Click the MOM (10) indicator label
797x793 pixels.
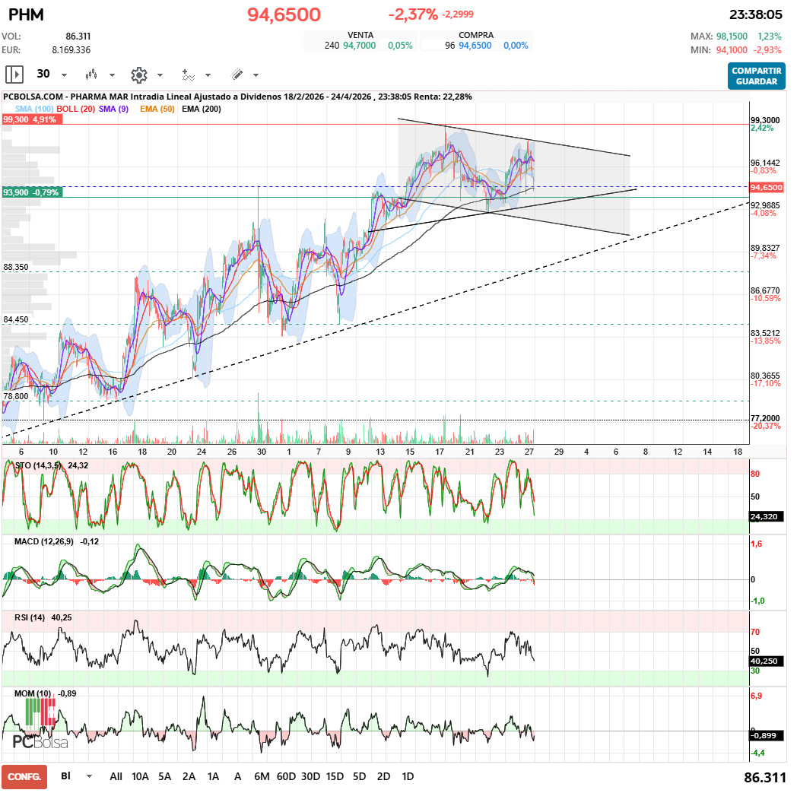coord(33,693)
